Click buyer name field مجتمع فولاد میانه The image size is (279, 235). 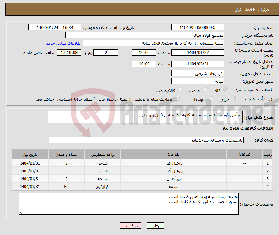point(145,35)
